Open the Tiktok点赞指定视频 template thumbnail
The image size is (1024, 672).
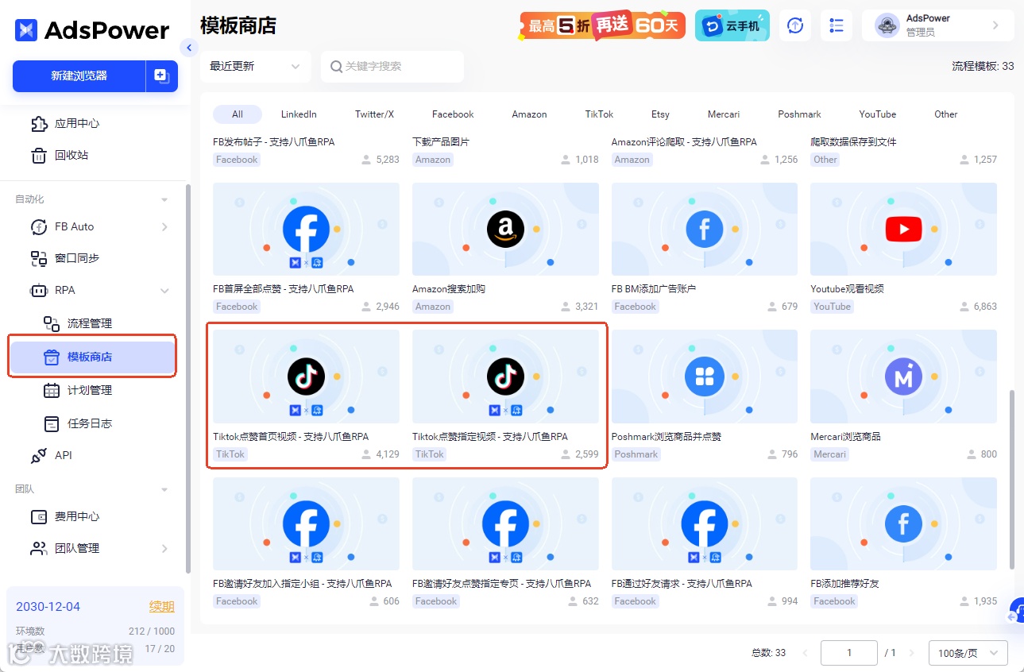pos(505,377)
